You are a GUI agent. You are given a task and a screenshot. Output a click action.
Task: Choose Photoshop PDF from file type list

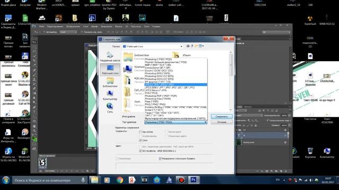click(176, 96)
